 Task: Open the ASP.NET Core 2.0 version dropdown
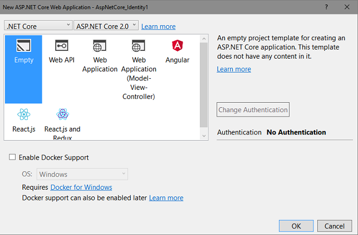coord(106,26)
